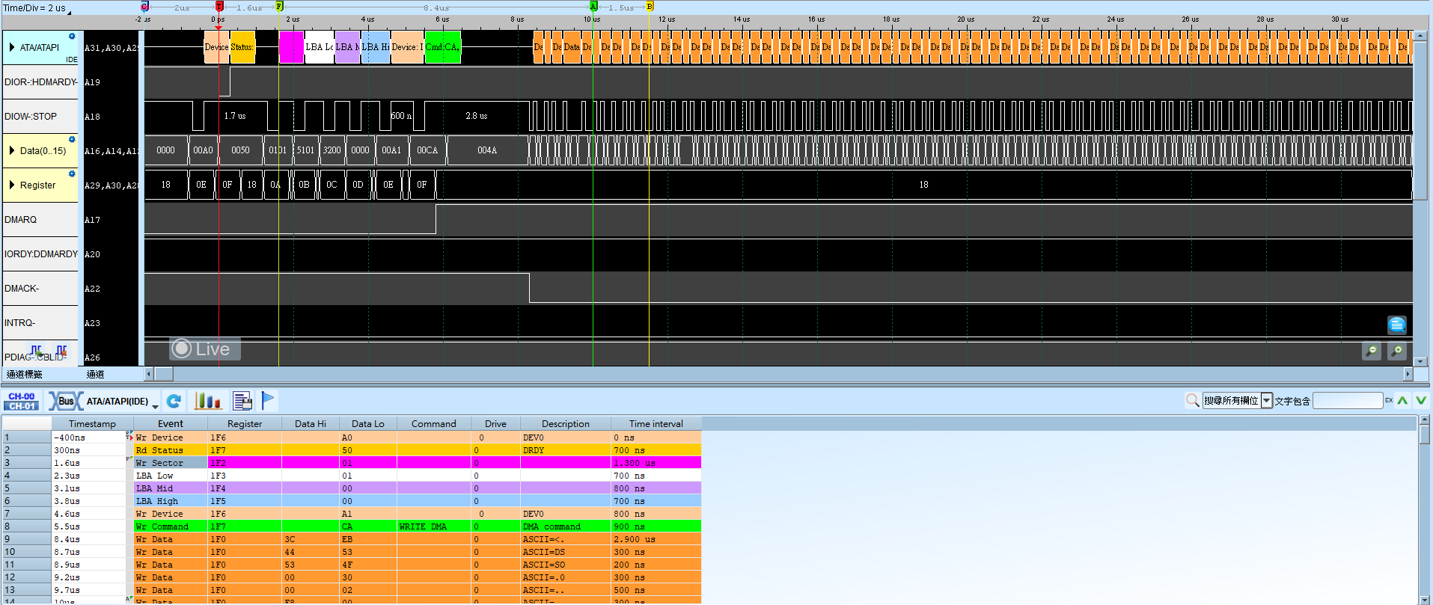The width and height of the screenshot is (1433, 605).
Task: Open settings gear for Register channel
Action: click(72, 173)
